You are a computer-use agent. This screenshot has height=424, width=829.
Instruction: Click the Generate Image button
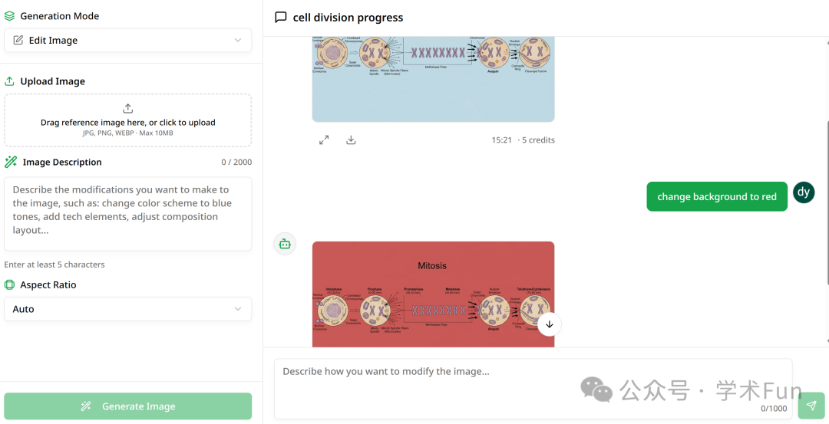[128, 406]
